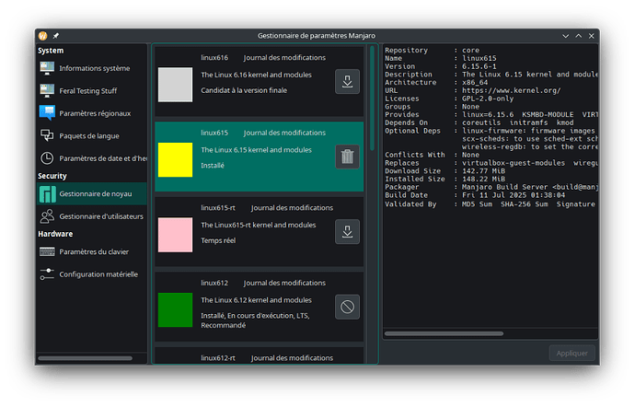This screenshot has height=407, width=635.
Task: Click the Download Size 142.77 MiB value
Action: click(483, 170)
